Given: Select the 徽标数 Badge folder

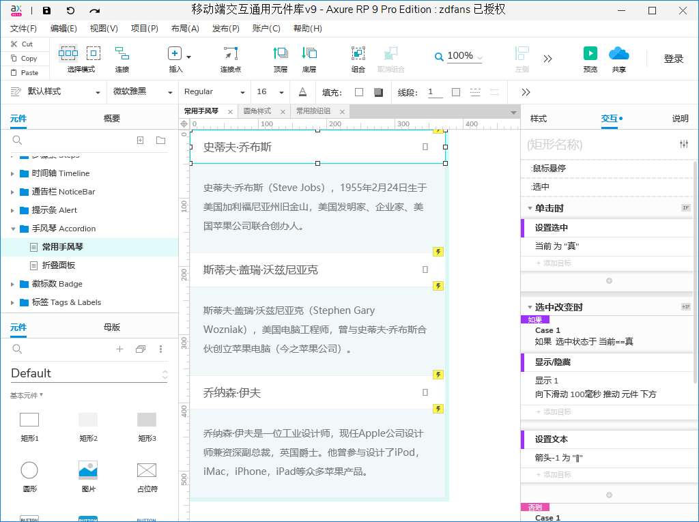Looking at the screenshot, I should click(x=57, y=284).
